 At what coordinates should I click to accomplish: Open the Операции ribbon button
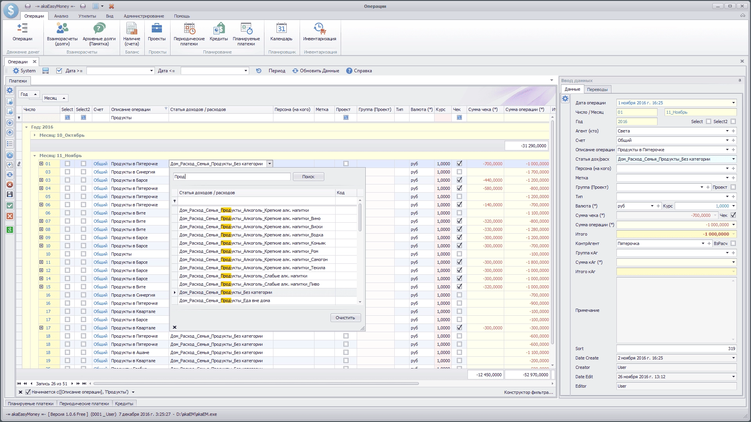pyautogui.click(x=22, y=32)
